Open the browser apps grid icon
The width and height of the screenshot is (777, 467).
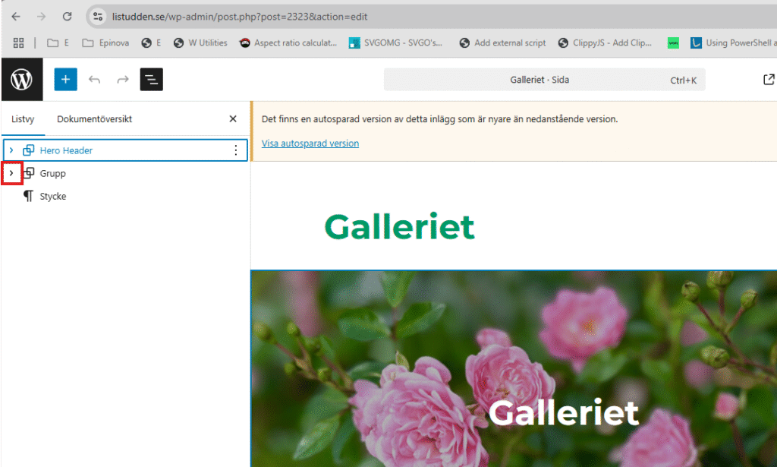pyautogui.click(x=18, y=43)
